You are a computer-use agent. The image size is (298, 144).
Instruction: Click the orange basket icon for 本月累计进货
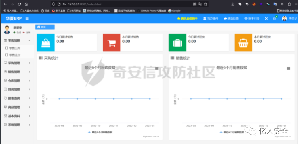tap(243, 43)
